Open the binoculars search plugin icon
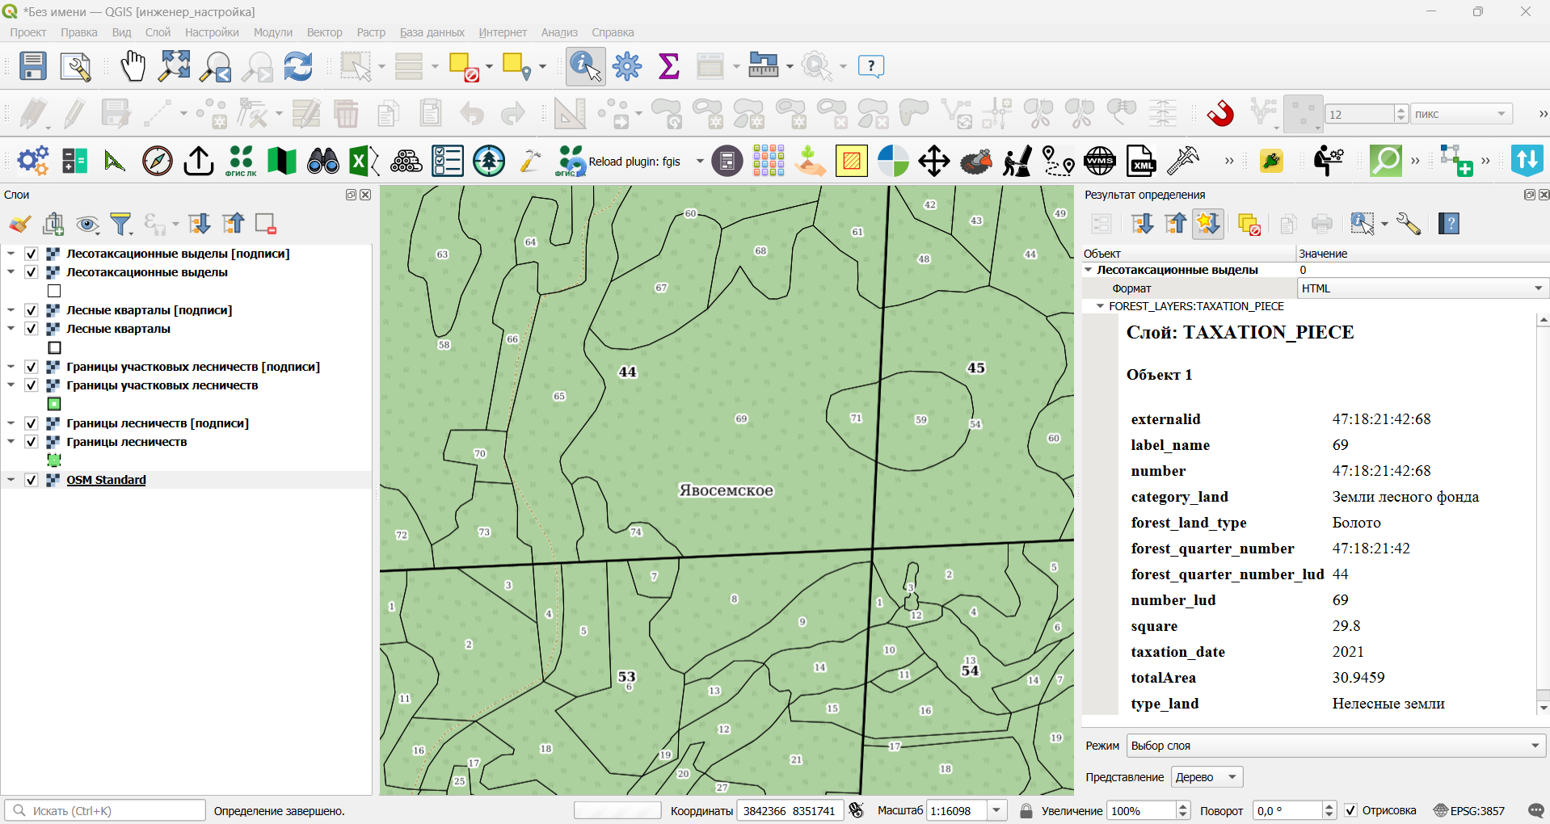 tap(323, 162)
